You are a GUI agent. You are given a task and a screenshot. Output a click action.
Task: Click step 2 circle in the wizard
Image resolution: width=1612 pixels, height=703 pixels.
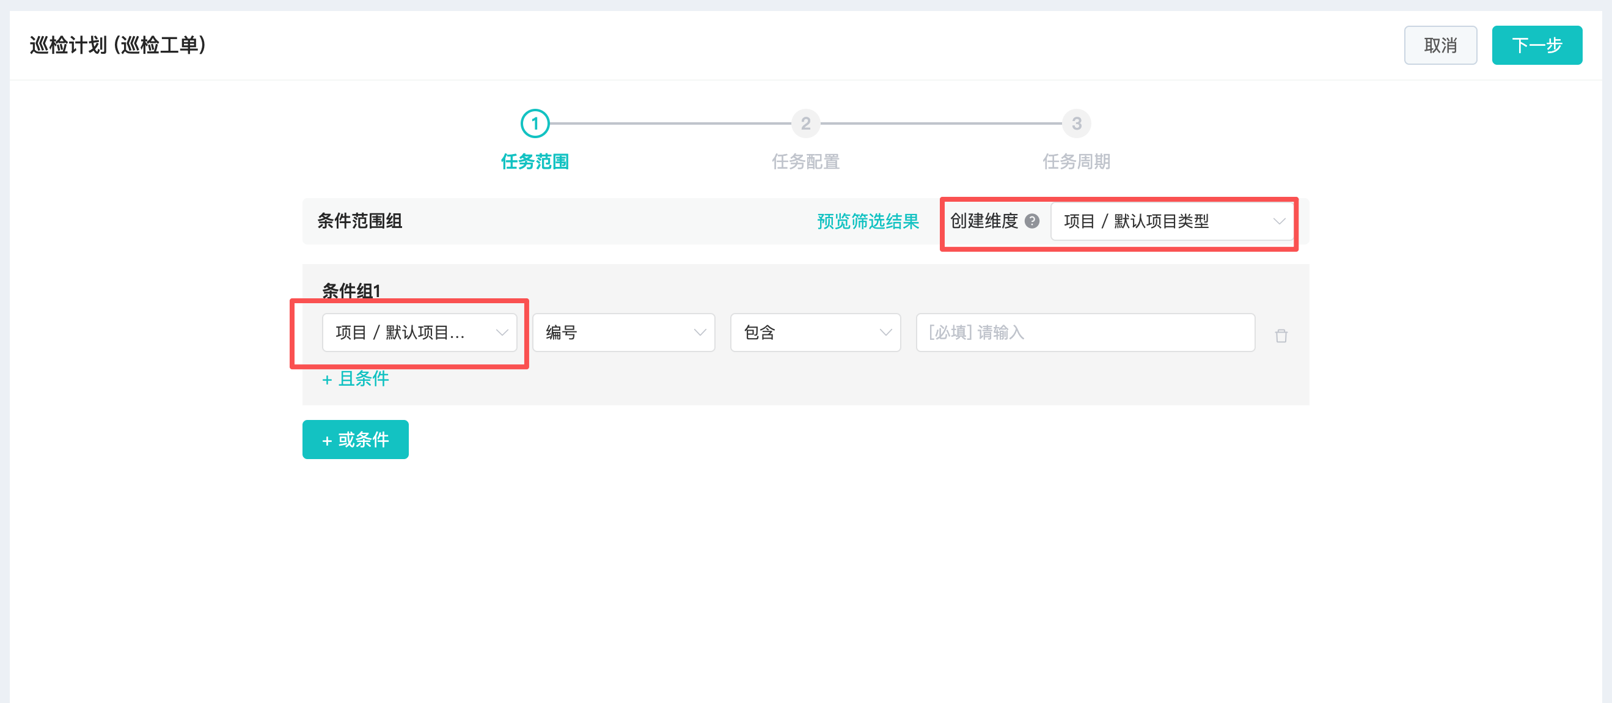(805, 123)
